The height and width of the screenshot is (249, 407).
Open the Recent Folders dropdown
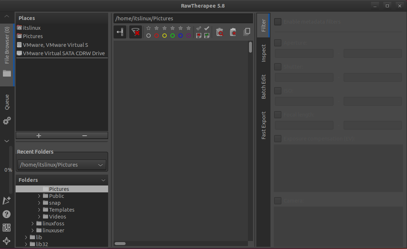click(62, 165)
